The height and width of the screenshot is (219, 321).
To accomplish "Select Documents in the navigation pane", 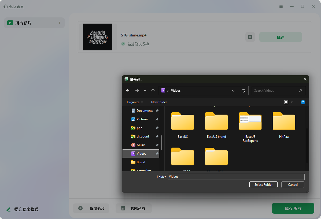I will pos(145,111).
